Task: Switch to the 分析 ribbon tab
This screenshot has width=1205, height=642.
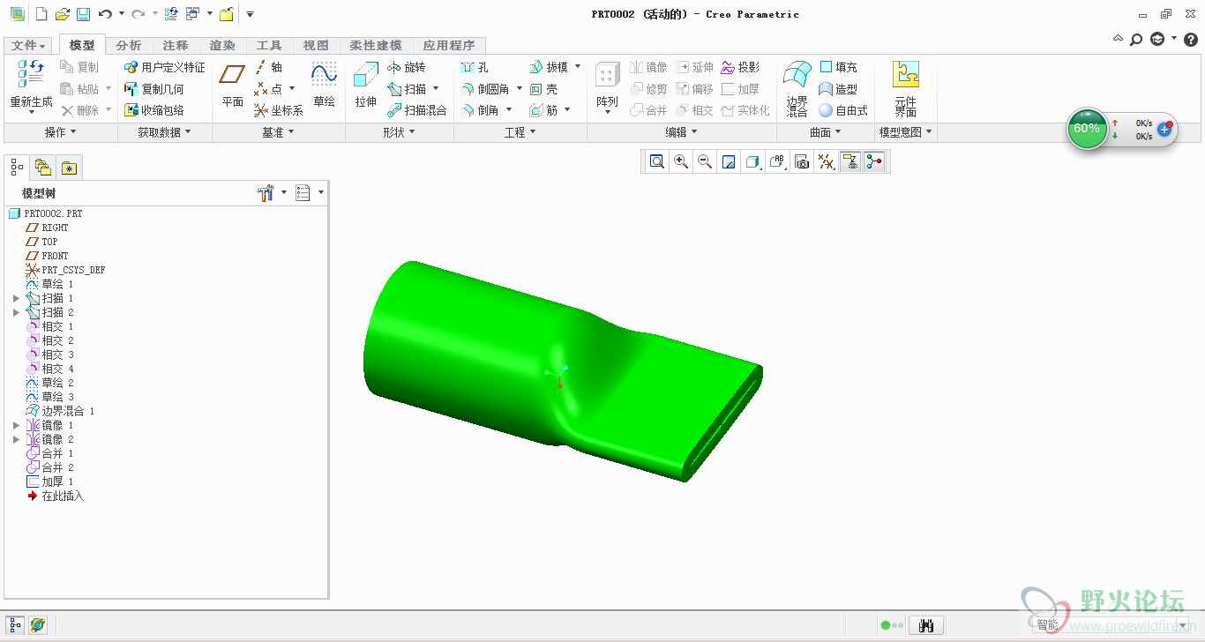Action: [129, 45]
